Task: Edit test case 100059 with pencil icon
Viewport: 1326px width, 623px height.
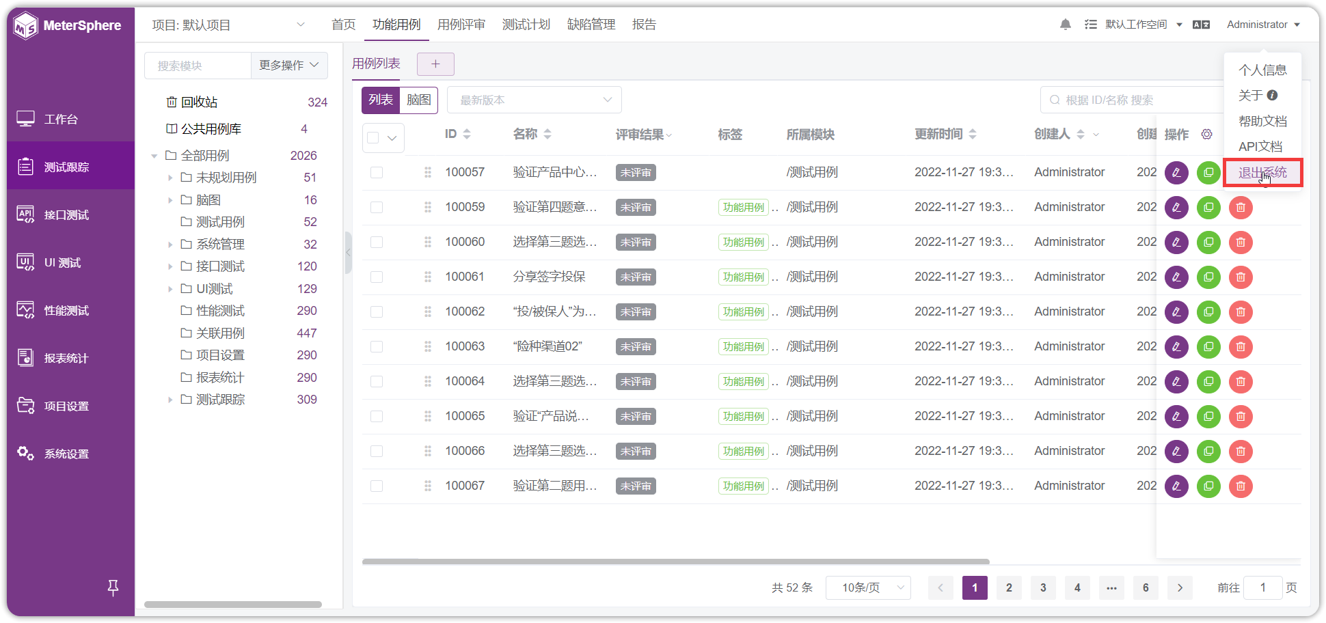Action: pos(1176,207)
